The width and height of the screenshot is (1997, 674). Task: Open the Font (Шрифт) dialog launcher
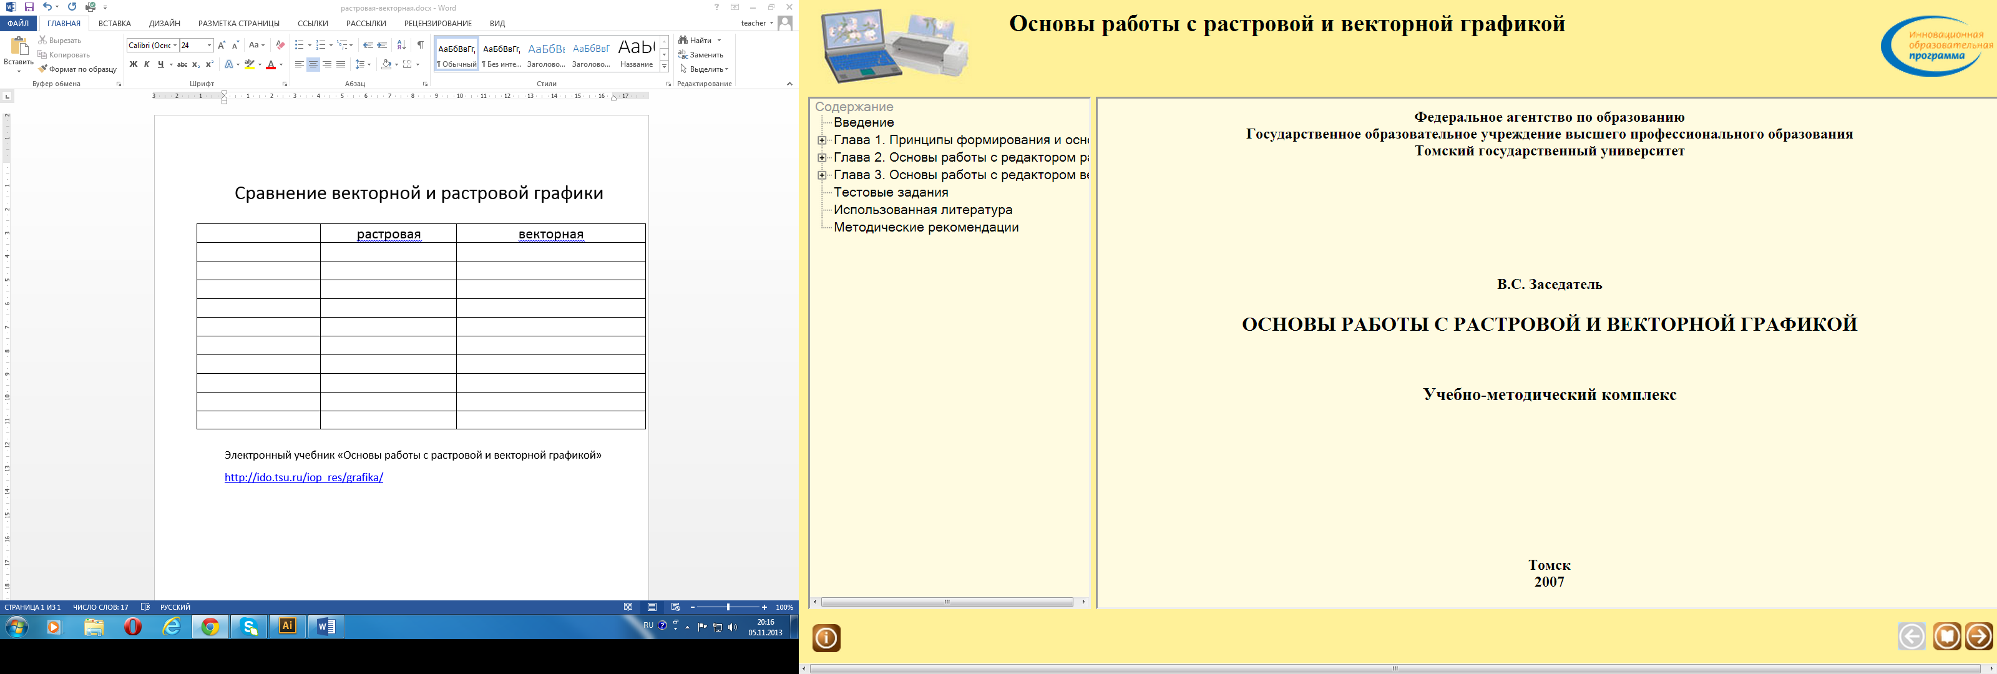click(x=285, y=84)
